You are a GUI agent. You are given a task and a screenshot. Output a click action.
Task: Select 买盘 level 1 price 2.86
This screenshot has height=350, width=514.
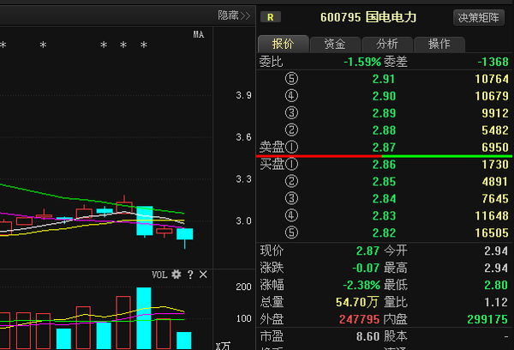coord(384,165)
